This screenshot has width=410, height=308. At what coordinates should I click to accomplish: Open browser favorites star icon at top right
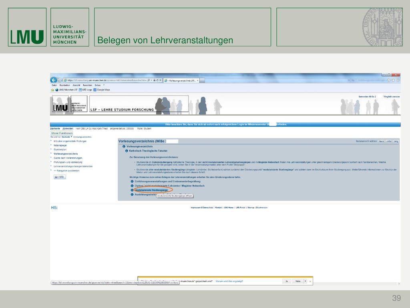click(x=393, y=80)
